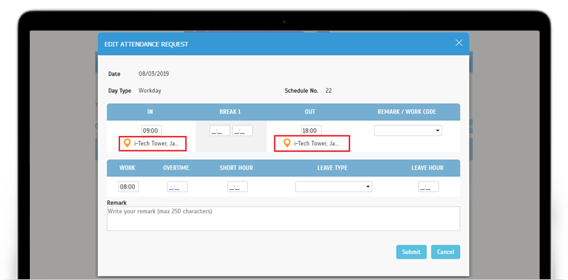This screenshot has height=280, width=568.
Task: Focus the Leave Hour field
Action: [x=429, y=186]
